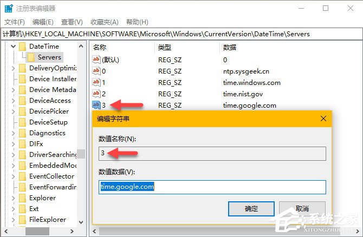Click tree pane horizontal scrollbar thumb
363x237 pixels.
(37, 231)
